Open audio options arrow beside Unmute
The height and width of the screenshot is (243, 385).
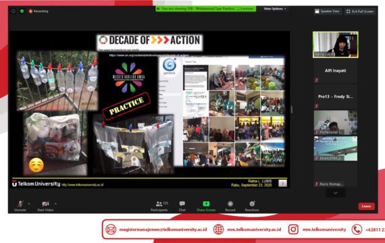click(29, 204)
